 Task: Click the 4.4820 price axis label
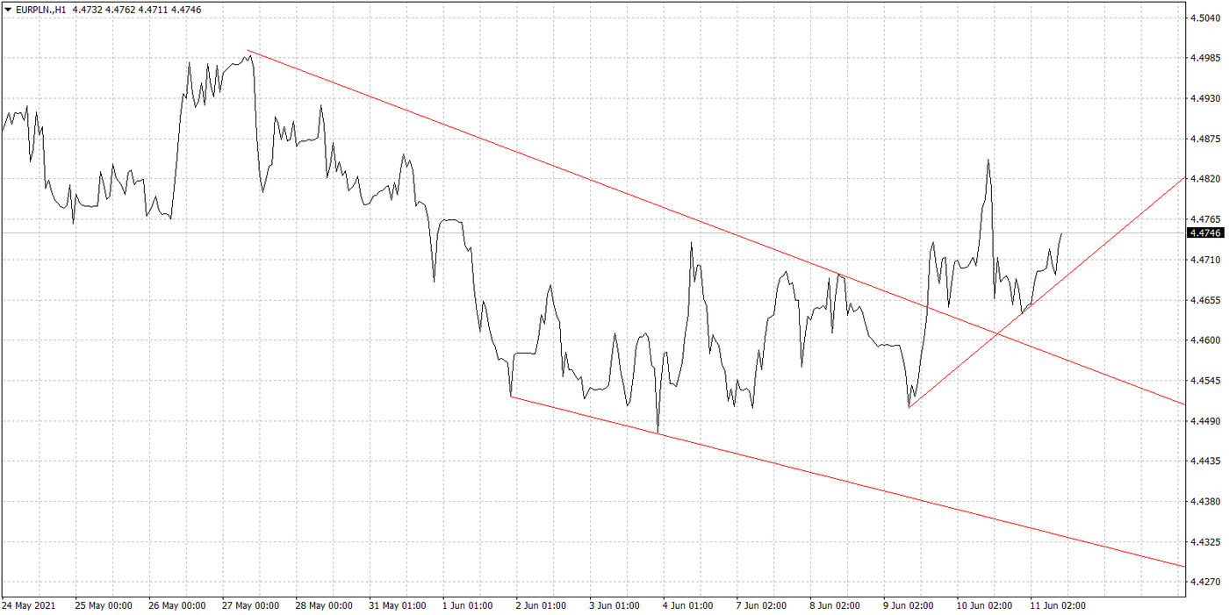pyautogui.click(x=1204, y=179)
